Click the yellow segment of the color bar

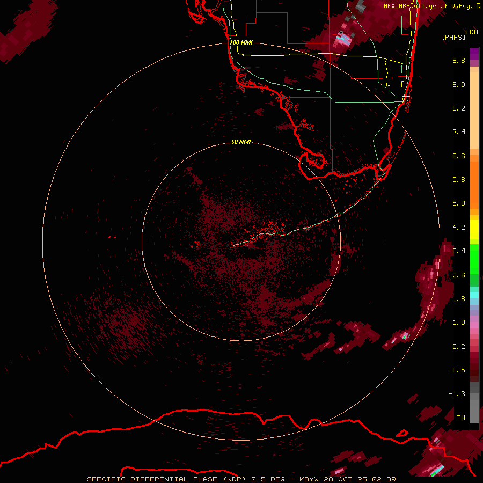tap(474, 229)
